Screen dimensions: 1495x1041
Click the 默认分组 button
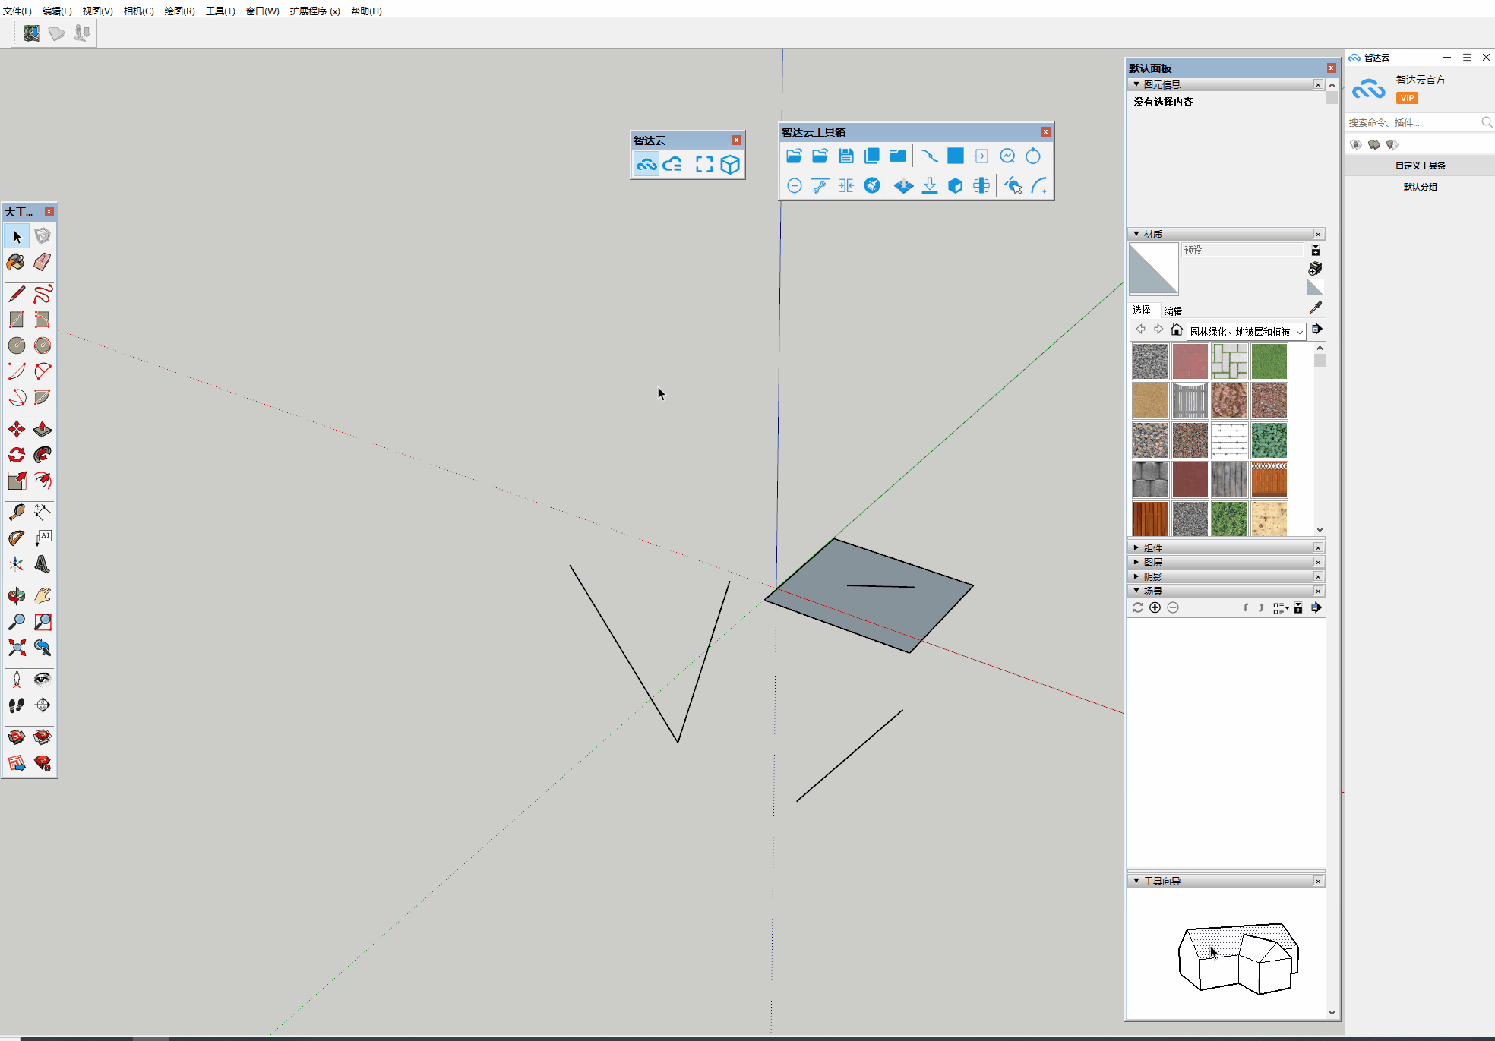(x=1420, y=187)
